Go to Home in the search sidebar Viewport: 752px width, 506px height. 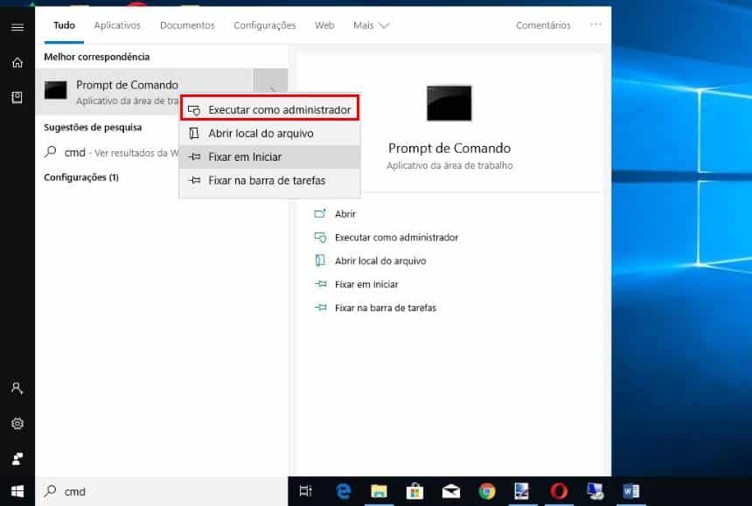pyautogui.click(x=17, y=63)
